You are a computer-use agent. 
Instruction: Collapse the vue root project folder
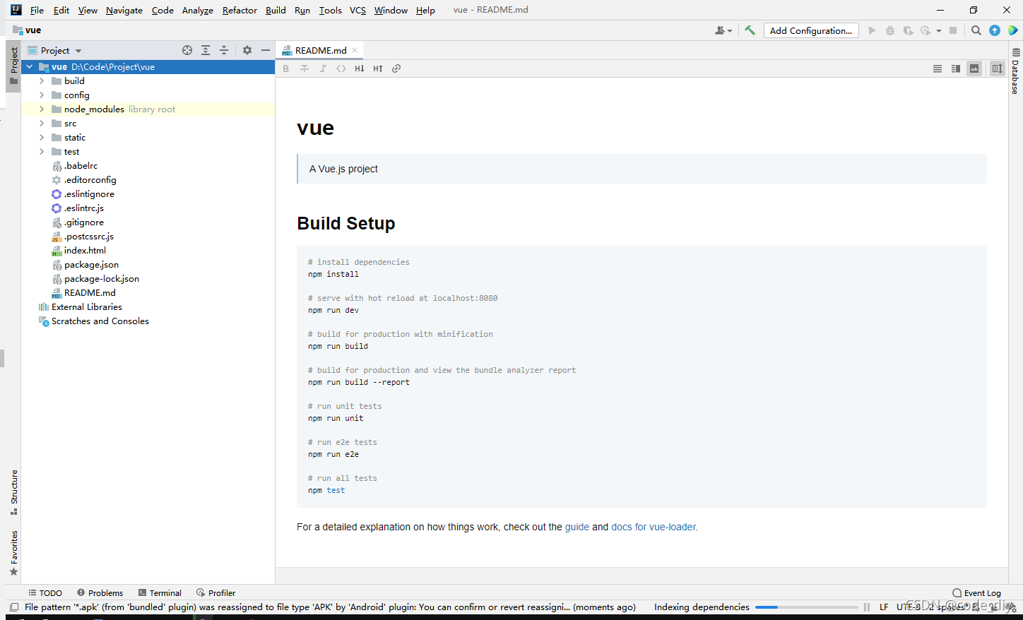[29, 67]
